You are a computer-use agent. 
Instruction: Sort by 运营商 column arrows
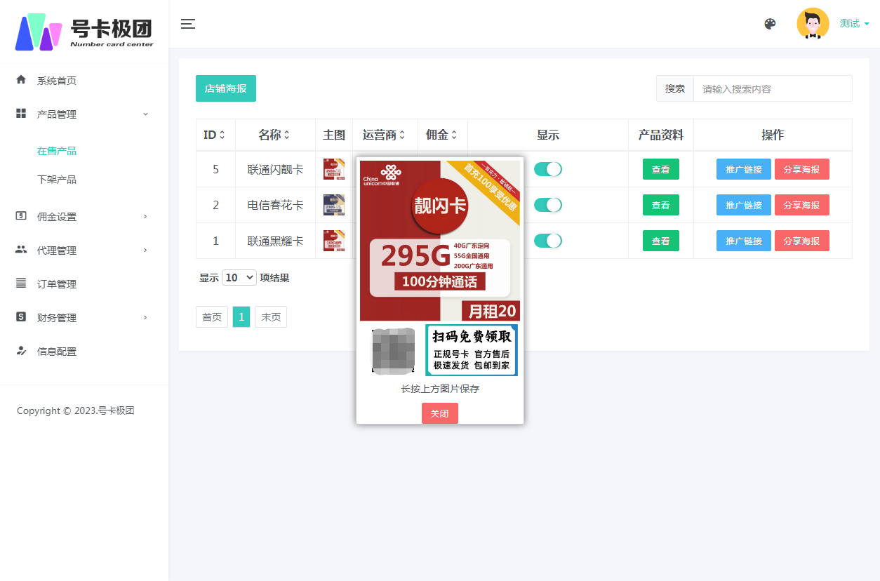pos(402,135)
